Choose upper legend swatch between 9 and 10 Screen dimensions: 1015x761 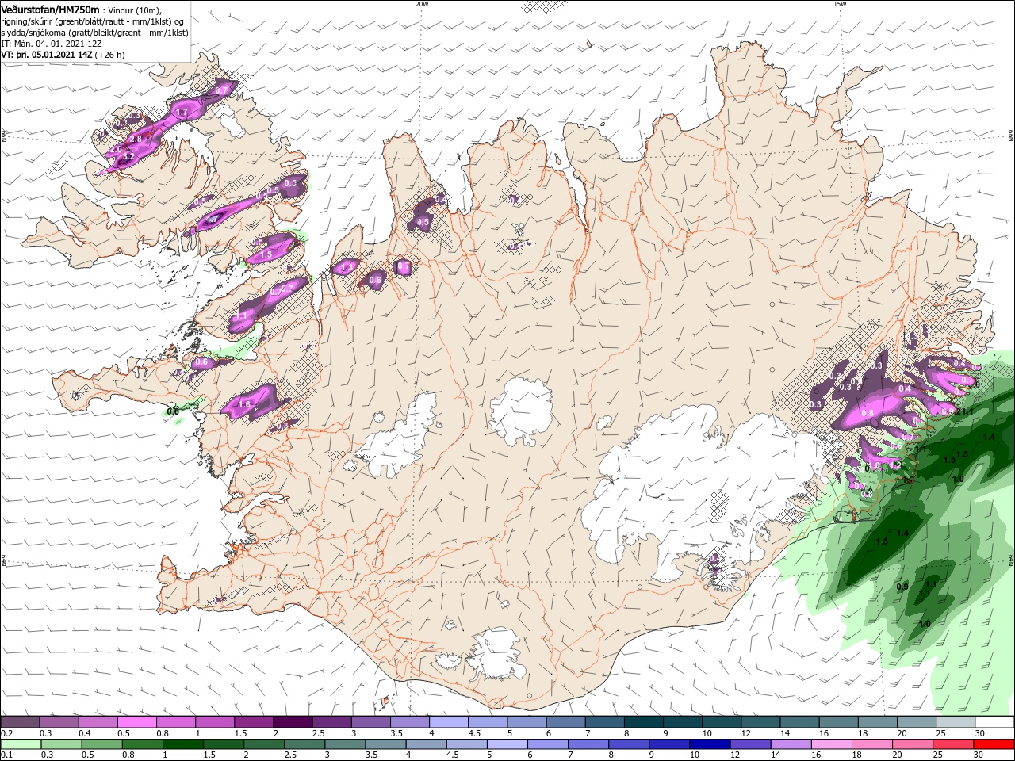(682, 721)
